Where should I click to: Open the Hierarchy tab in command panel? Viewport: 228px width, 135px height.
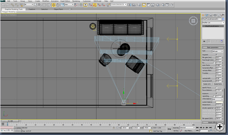[211, 15]
